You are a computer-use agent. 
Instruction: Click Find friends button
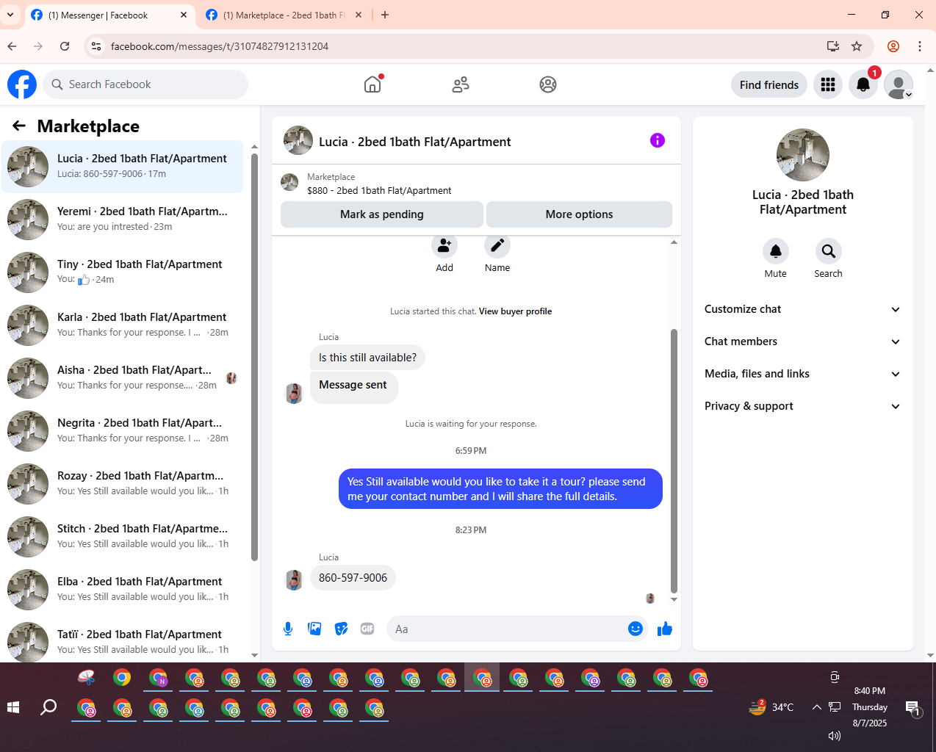click(769, 84)
